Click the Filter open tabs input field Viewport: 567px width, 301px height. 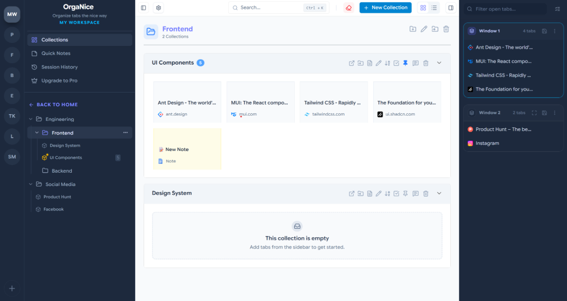pyautogui.click(x=510, y=9)
